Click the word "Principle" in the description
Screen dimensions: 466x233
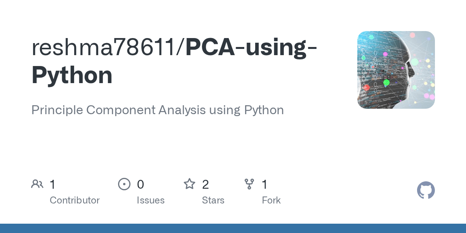click(57, 110)
